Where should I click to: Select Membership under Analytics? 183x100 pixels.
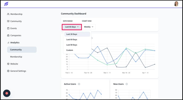point(16,57)
